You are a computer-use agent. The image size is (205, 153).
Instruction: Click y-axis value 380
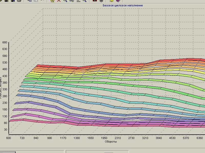(5, 83)
